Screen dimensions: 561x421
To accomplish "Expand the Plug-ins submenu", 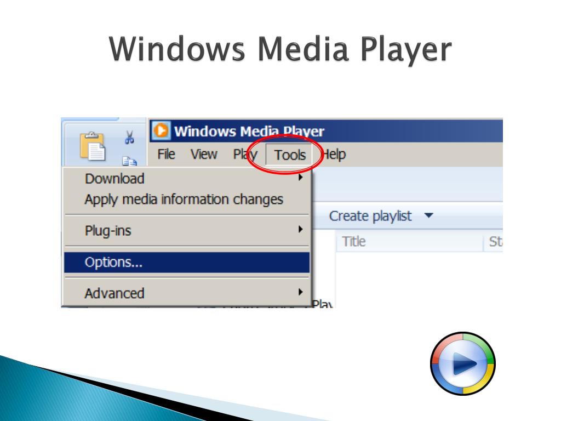I will [186, 231].
